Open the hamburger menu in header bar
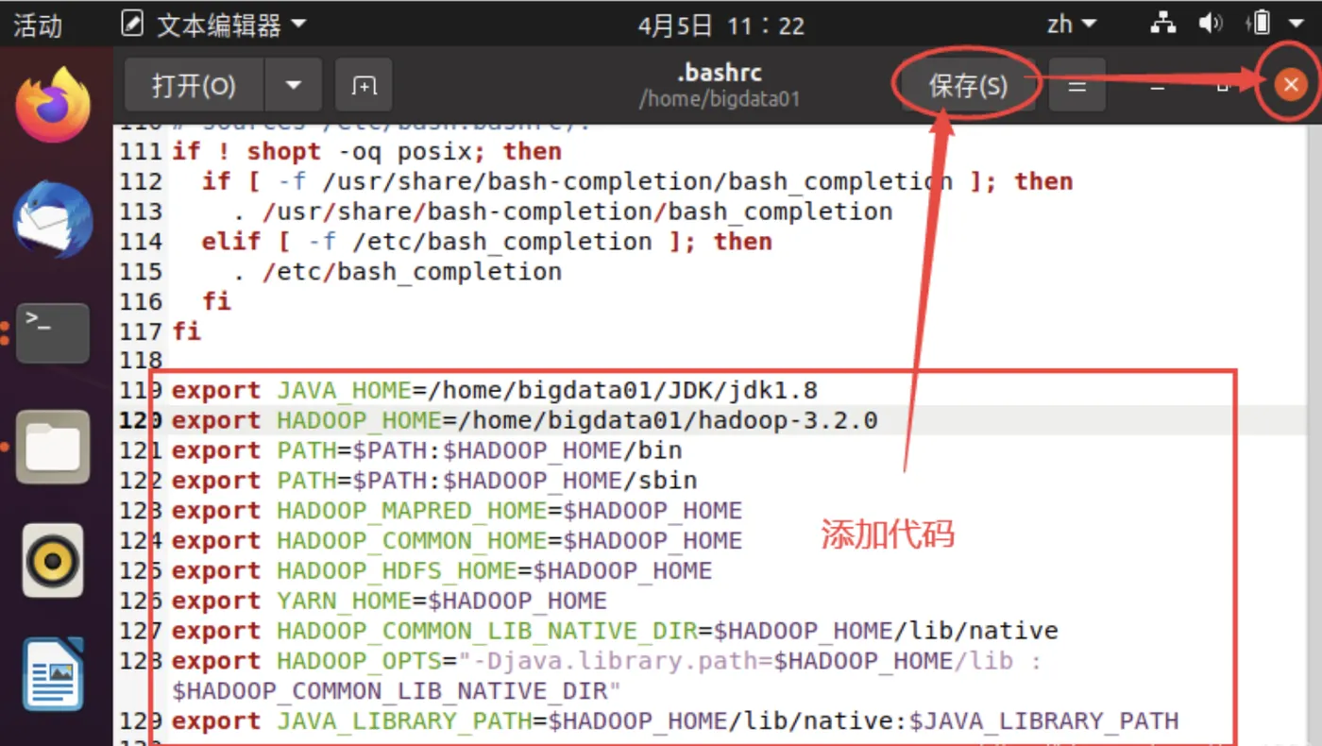 tap(1077, 86)
